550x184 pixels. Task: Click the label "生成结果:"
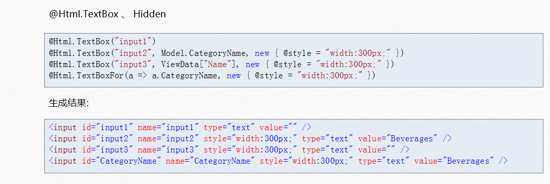coord(69,103)
